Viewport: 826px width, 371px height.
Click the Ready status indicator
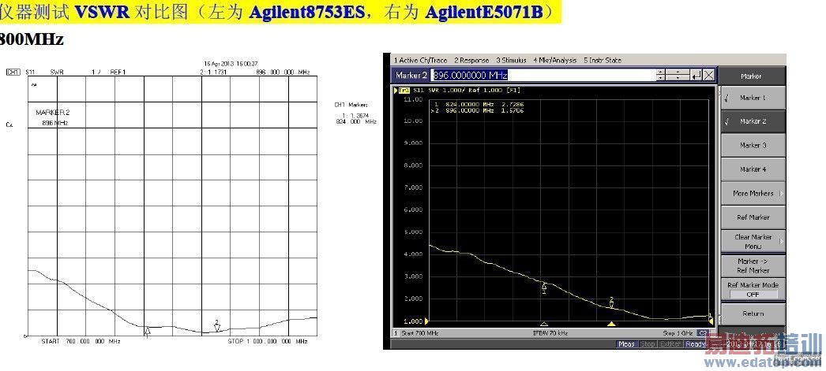[696, 344]
